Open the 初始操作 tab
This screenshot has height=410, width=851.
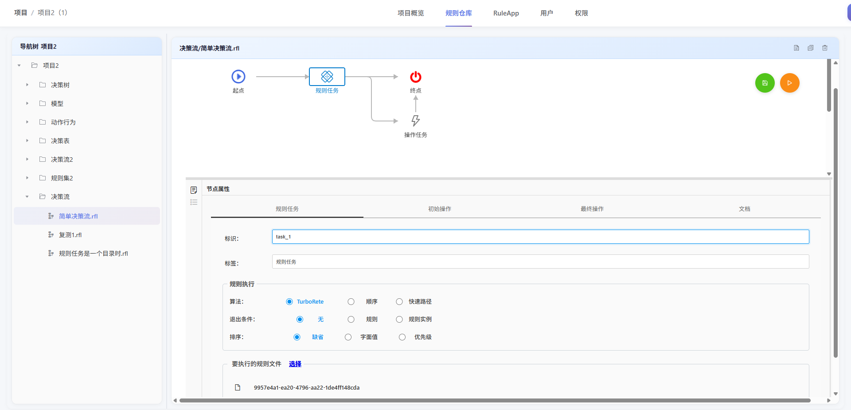tap(439, 209)
